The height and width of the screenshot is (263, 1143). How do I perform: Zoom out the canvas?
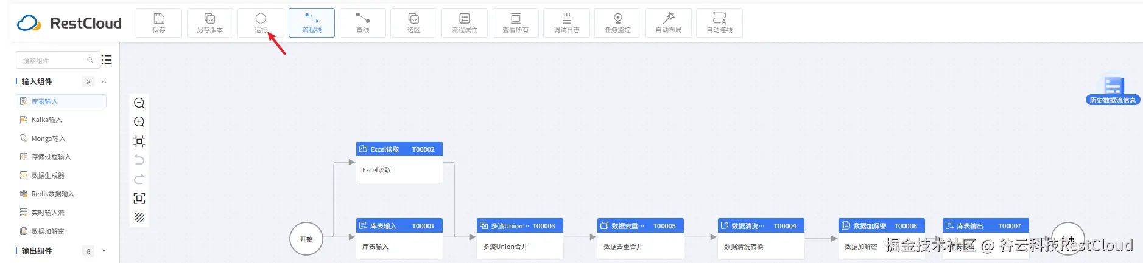(139, 103)
